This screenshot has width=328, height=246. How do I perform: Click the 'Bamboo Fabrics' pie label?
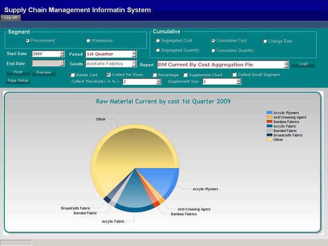click(184, 214)
